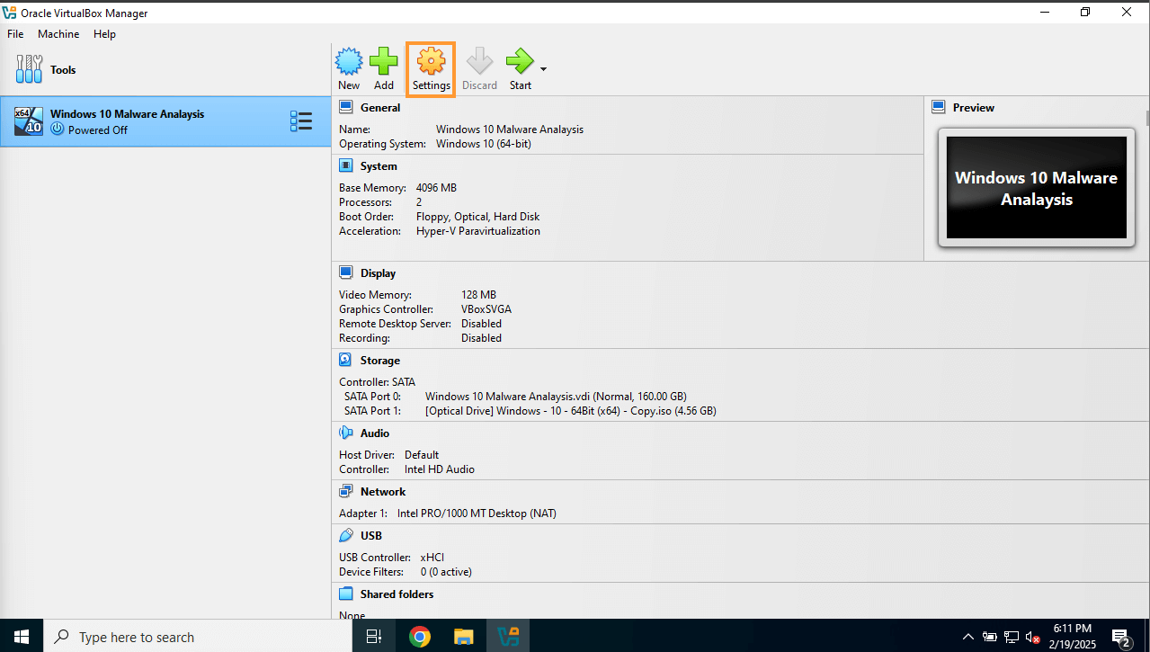Open the notification center icon
Screen dimensions: 1150x652
(1121, 637)
